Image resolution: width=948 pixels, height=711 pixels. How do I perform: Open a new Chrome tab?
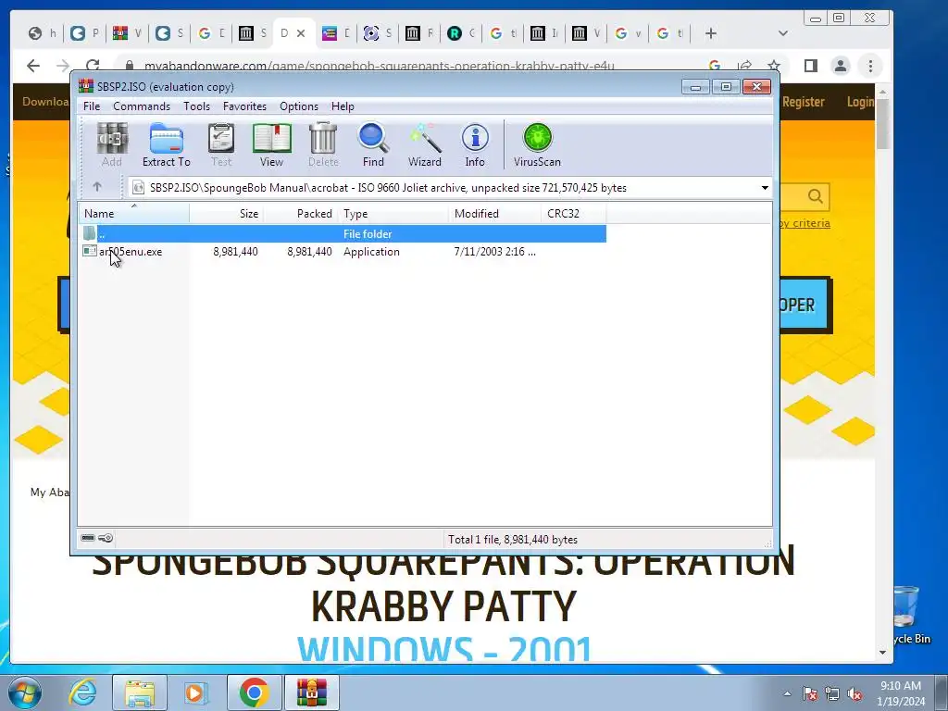(x=711, y=33)
